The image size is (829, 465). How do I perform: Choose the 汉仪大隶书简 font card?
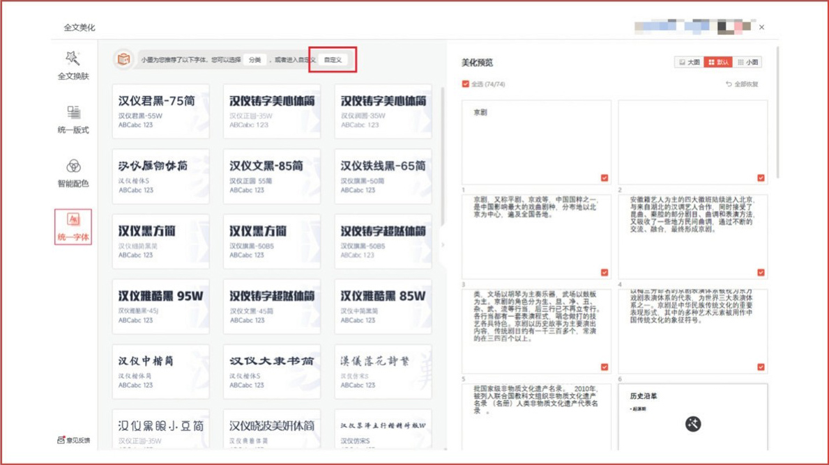click(272, 372)
